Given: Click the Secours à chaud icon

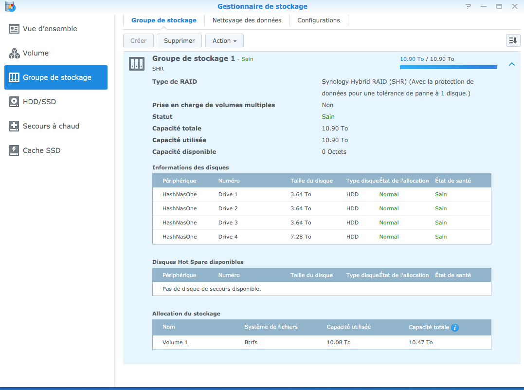Looking at the screenshot, I should coord(14,126).
